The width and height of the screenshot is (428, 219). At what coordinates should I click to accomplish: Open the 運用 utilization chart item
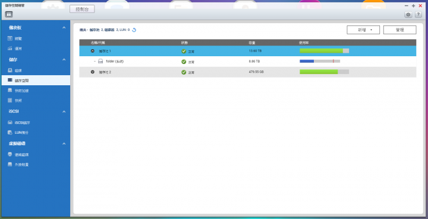tap(36, 49)
